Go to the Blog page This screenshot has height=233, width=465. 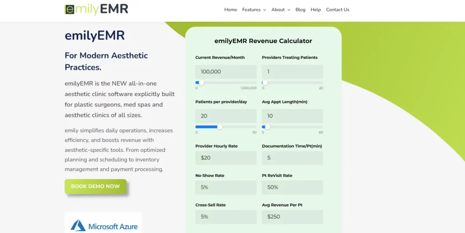click(300, 10)
